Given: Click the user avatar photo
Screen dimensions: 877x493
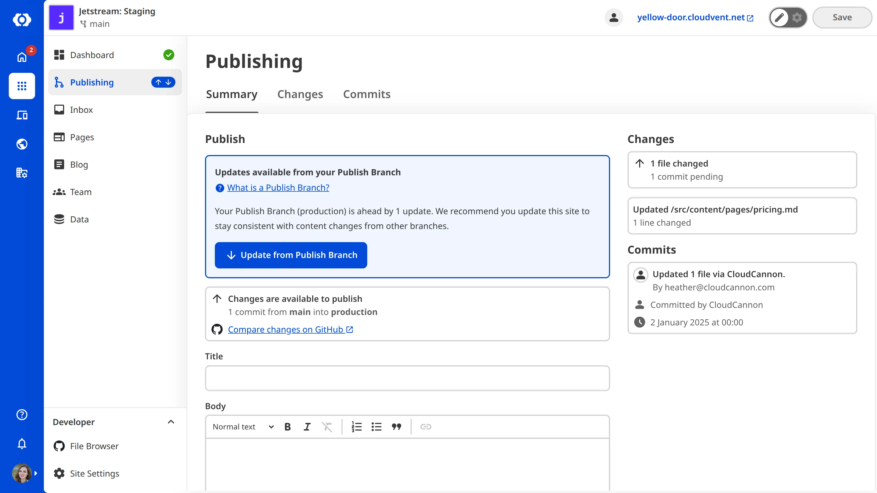Looking at the screenshot, I should 22,473.
